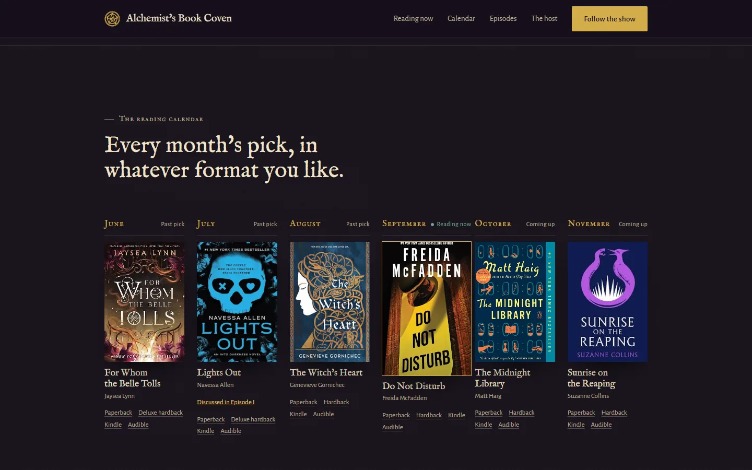
Task: Open the Sunrise on the Reaping cover
Action: [x=607, y=302]
